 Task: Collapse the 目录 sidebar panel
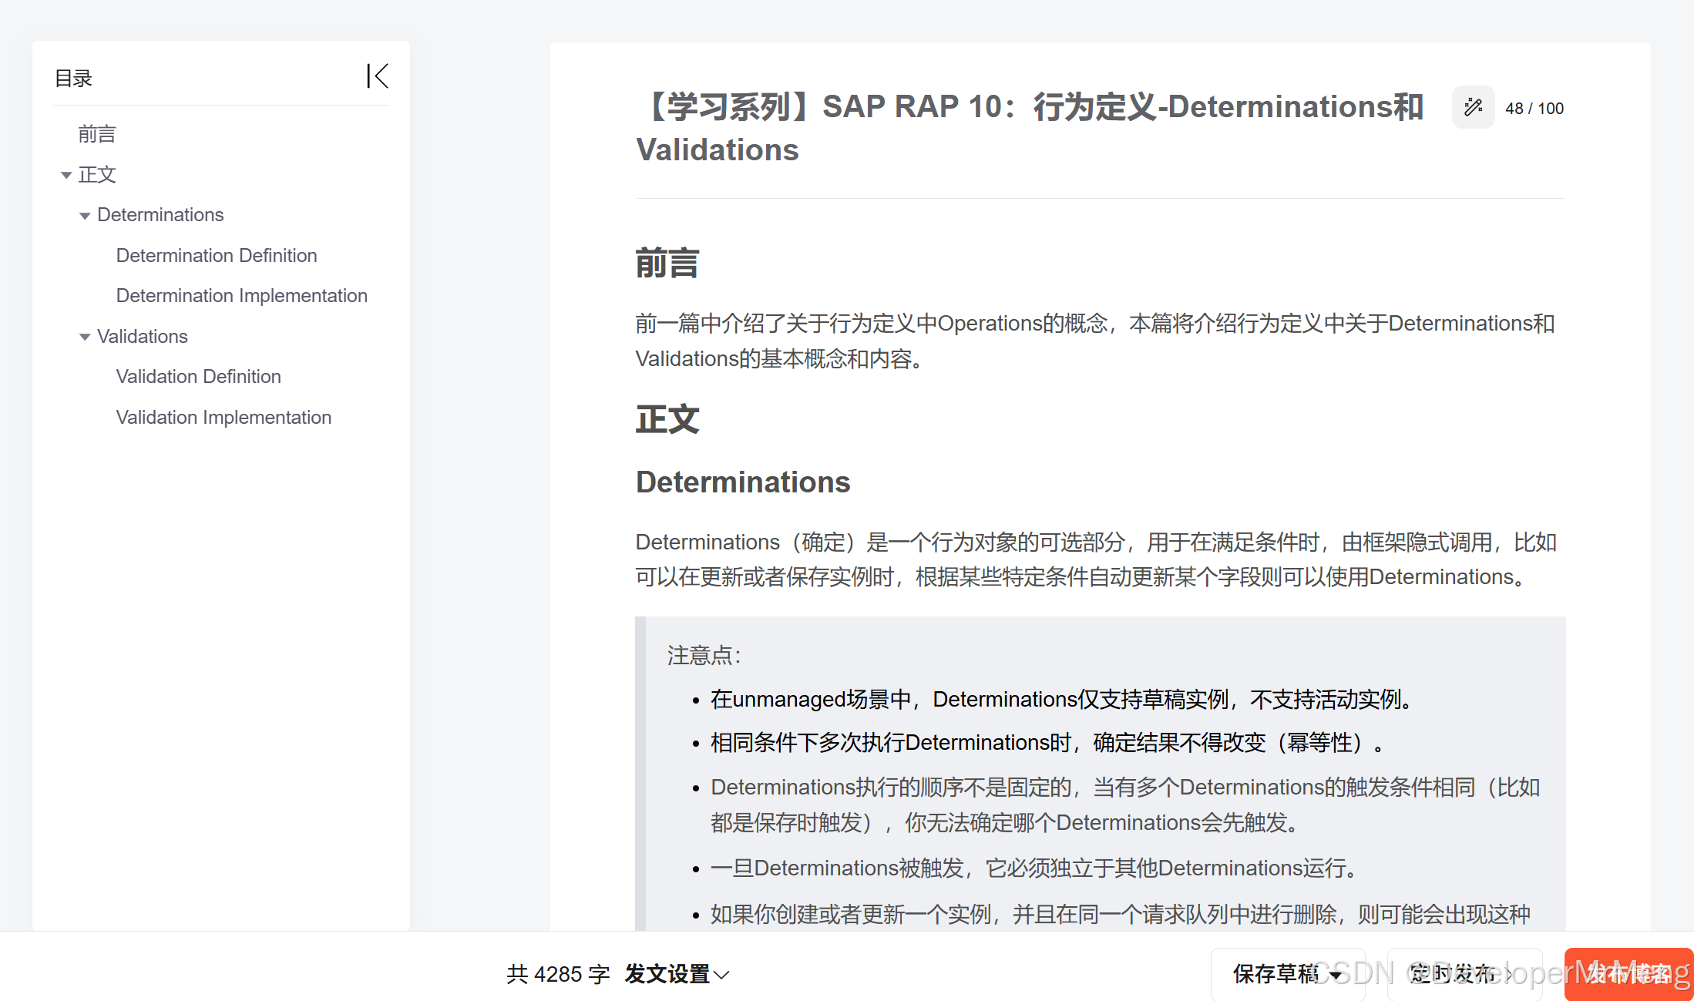tap(378, 76)
